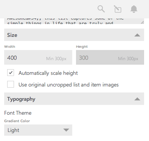Image resolution: width=149 pixels, height=141 pixels.
Task: Click the Width input field showing 400
Action: (x=38, y=58)
